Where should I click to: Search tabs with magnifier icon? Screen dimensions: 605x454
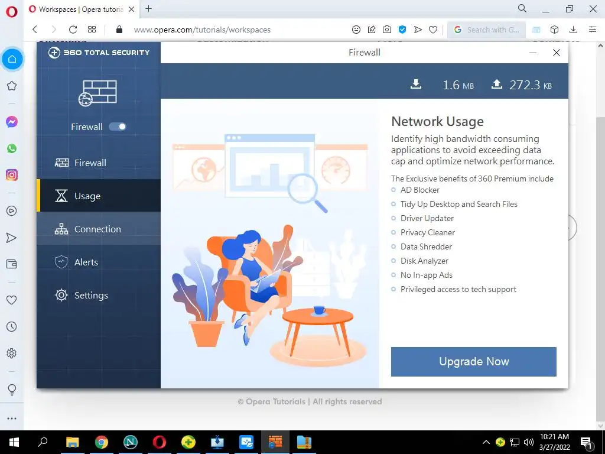click(522, 8)
